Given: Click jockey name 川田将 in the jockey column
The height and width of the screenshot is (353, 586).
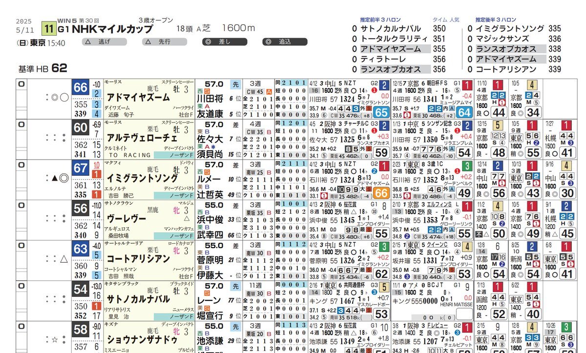Looking at the screenshot, I should [x=210, y=98].
